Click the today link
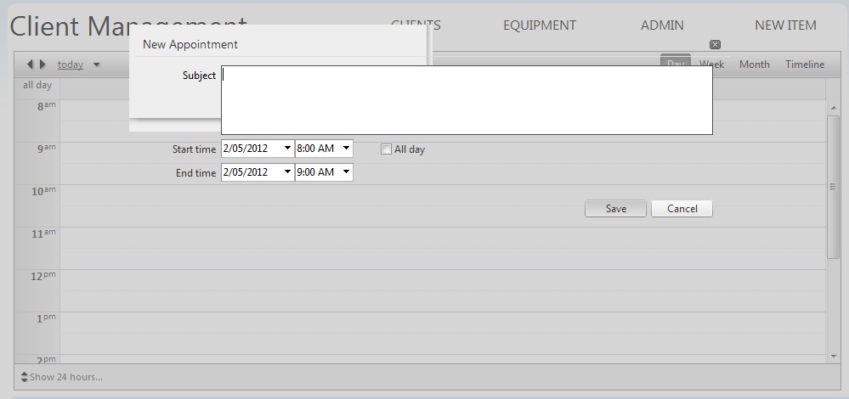 [x=71, y=65]
